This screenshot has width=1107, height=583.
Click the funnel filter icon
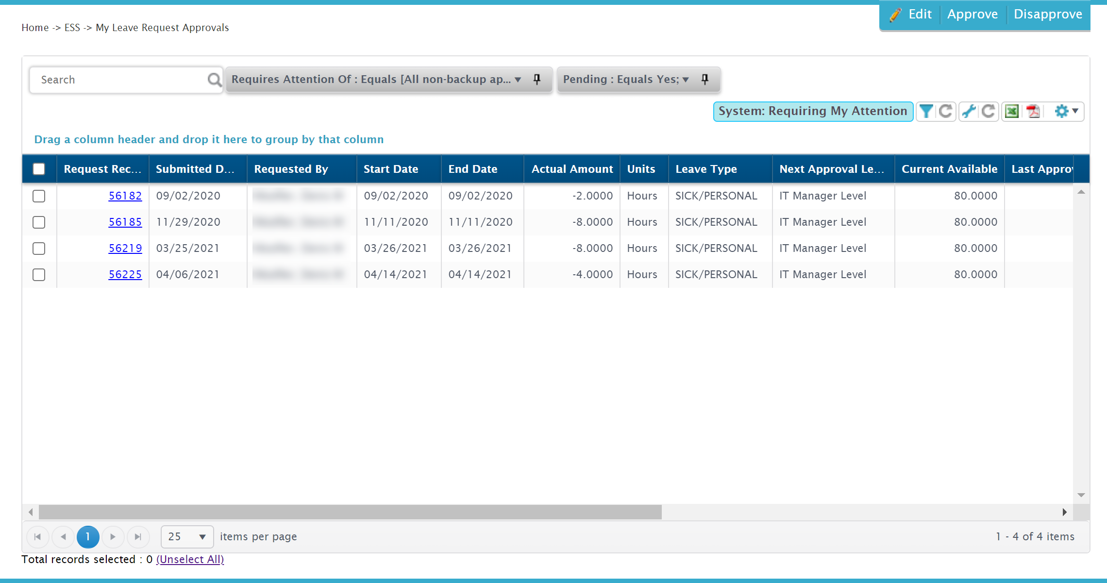[926, 112]
